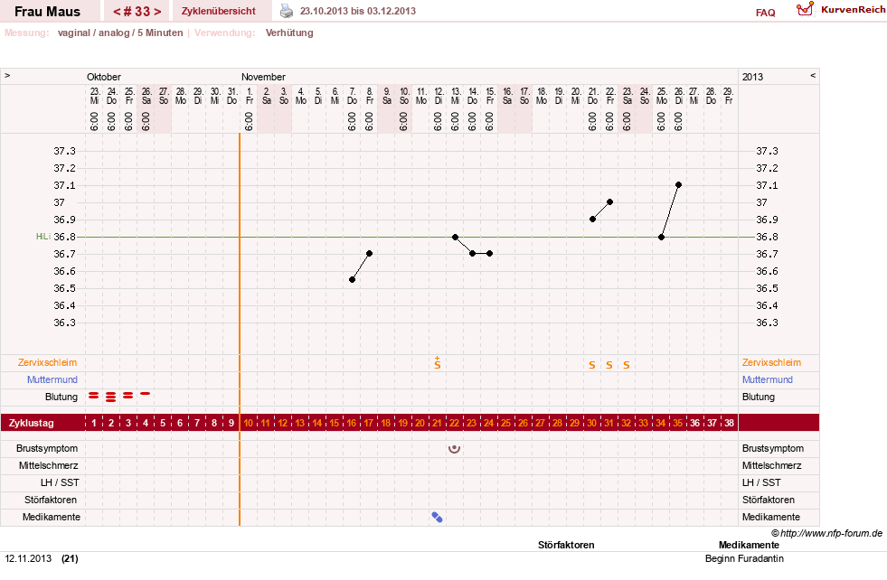
Task: Click the Frau Maus title
Action: point(48,12)
